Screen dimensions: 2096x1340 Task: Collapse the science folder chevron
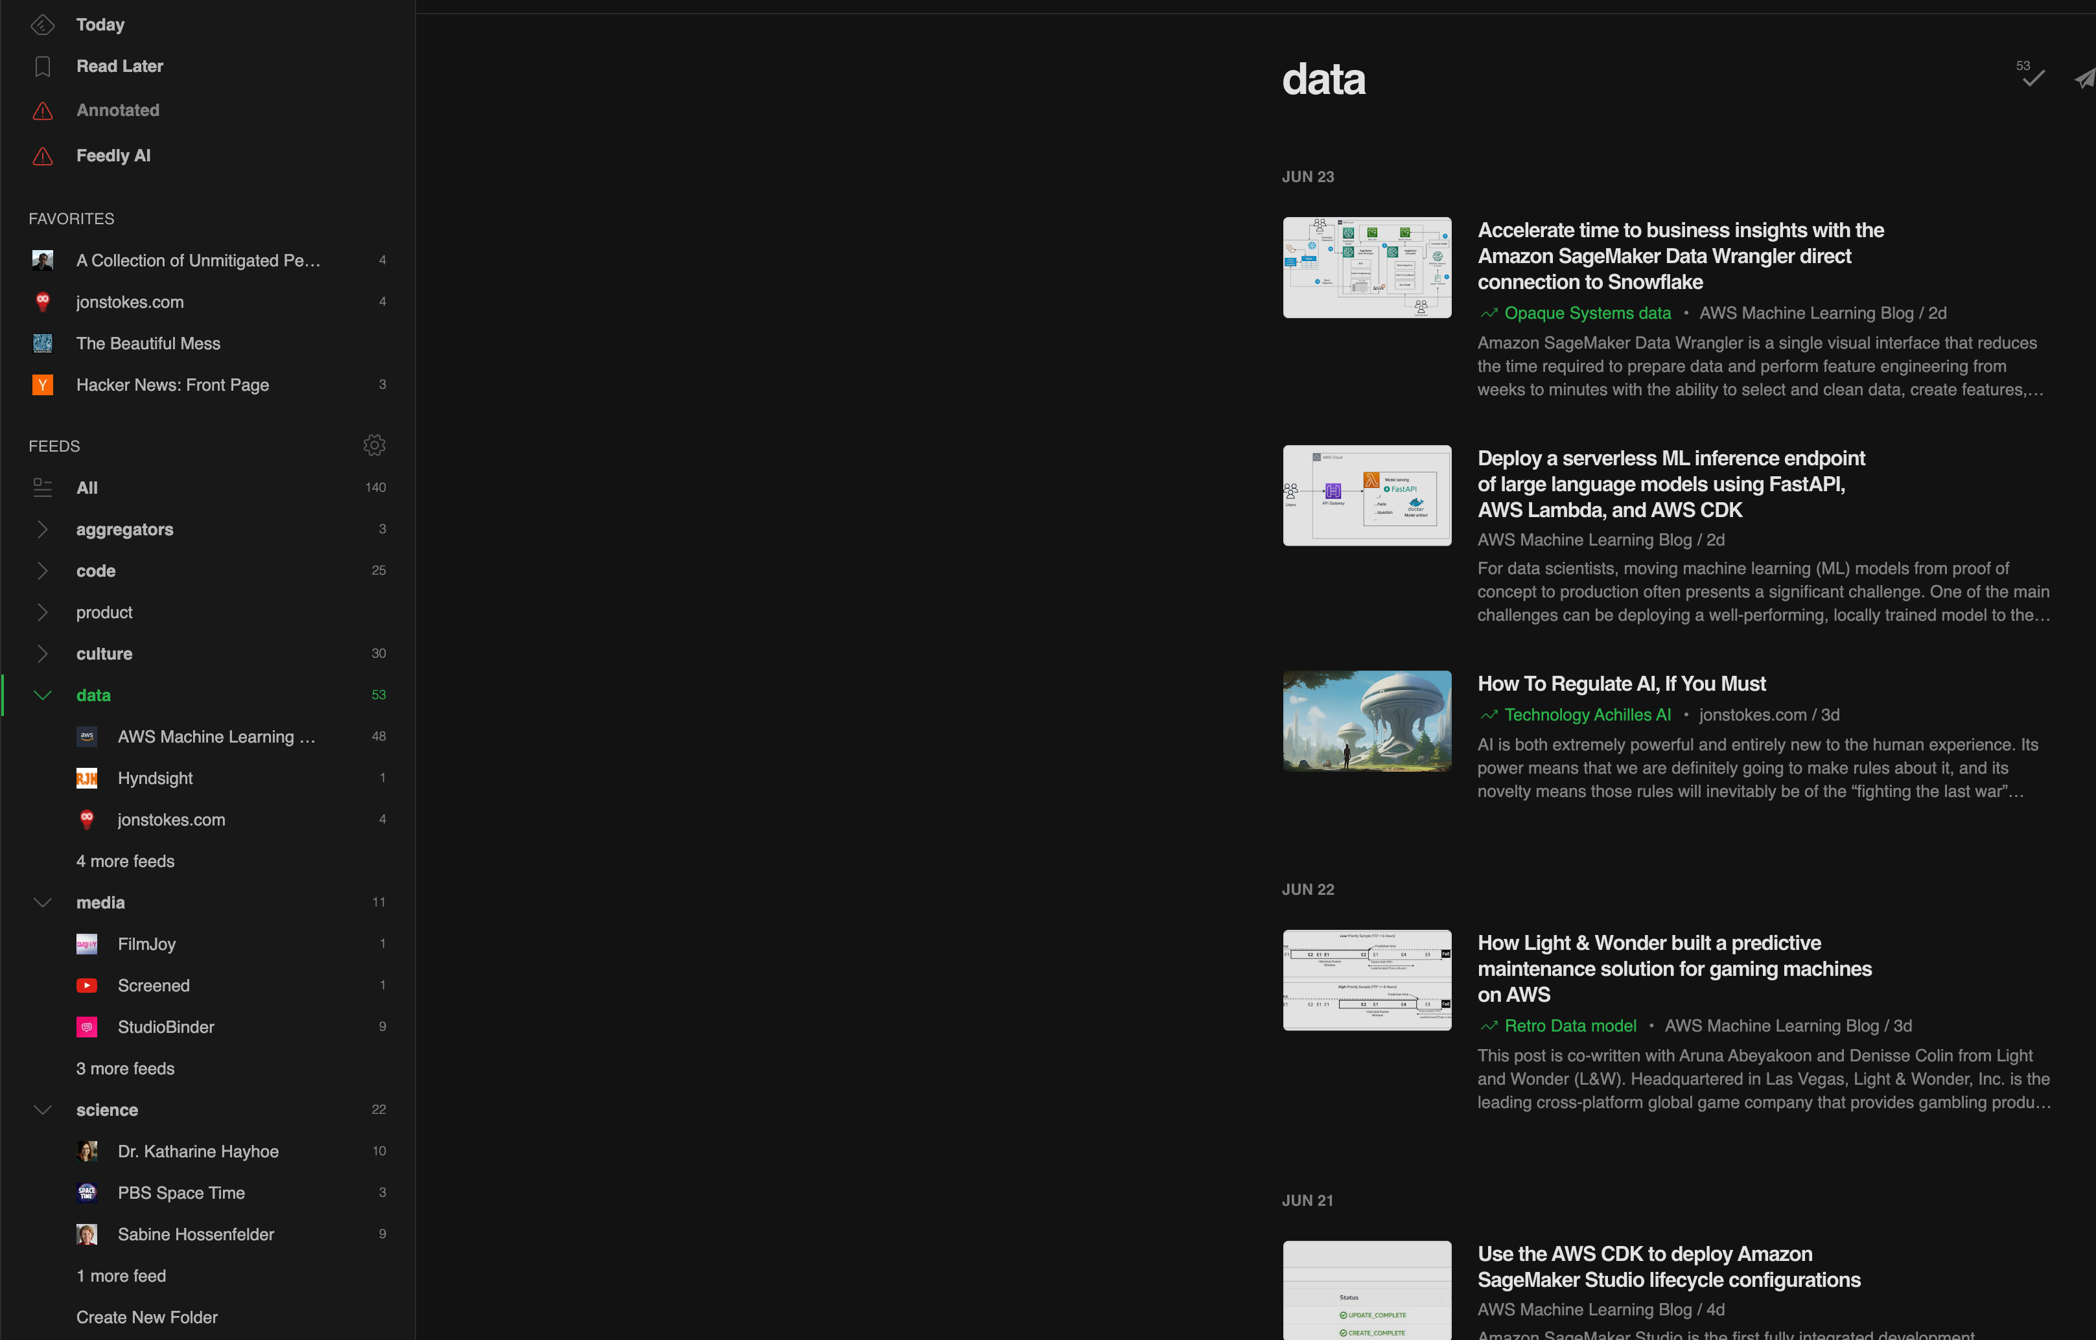[43, 1109]
